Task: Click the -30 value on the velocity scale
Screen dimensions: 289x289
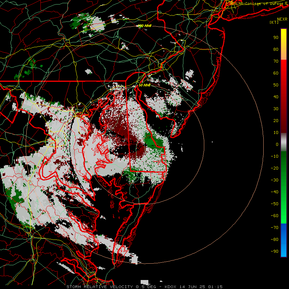Action: click(275, 180)
